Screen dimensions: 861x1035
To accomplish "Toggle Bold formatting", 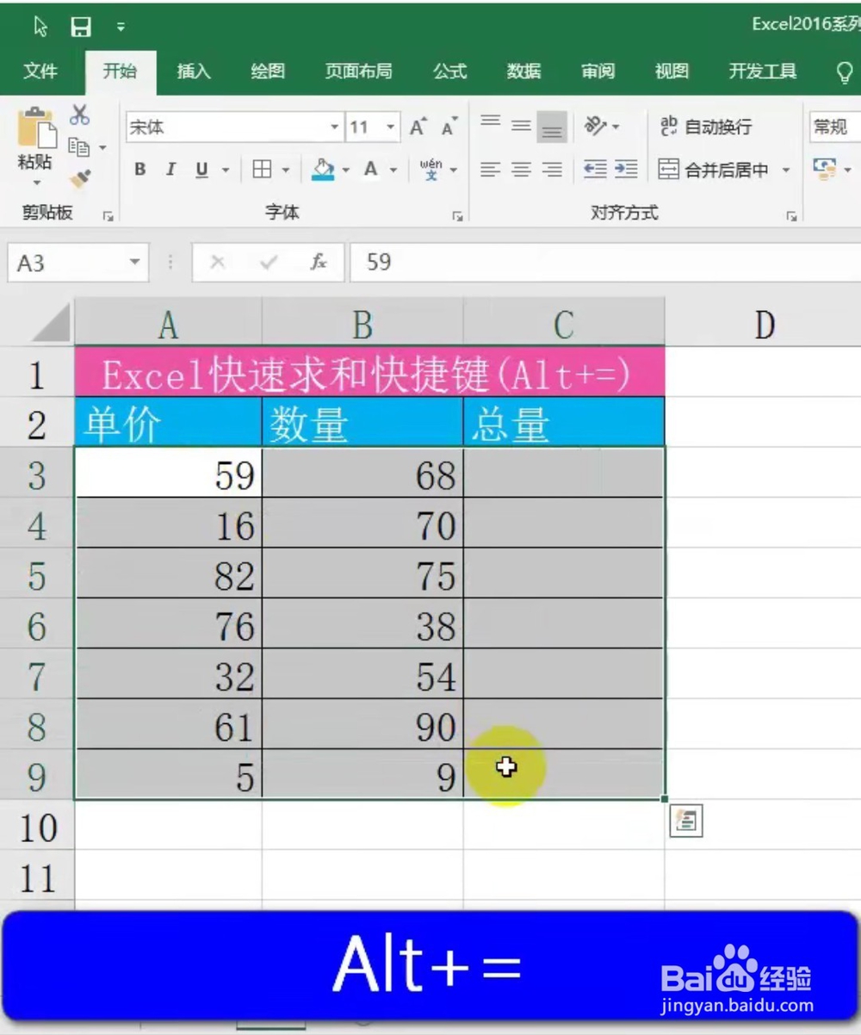I will coord(140,170).
